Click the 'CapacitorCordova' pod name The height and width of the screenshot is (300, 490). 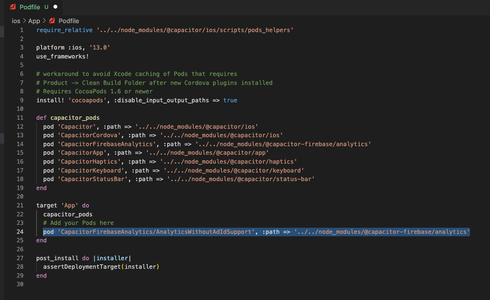(89, 135)
